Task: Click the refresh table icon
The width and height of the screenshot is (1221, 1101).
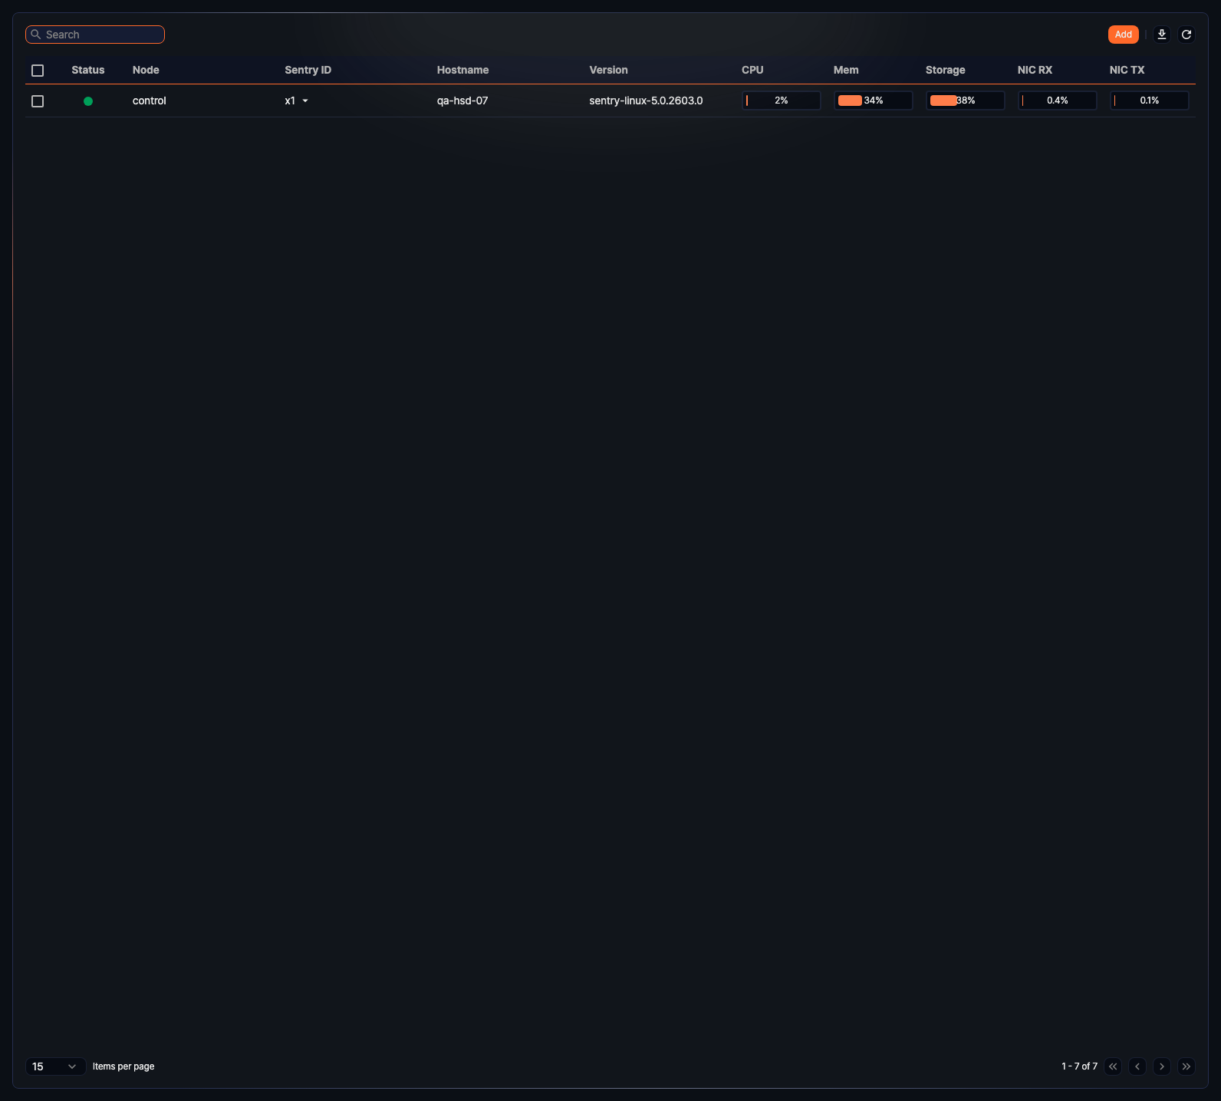Action: [1186, 35]
